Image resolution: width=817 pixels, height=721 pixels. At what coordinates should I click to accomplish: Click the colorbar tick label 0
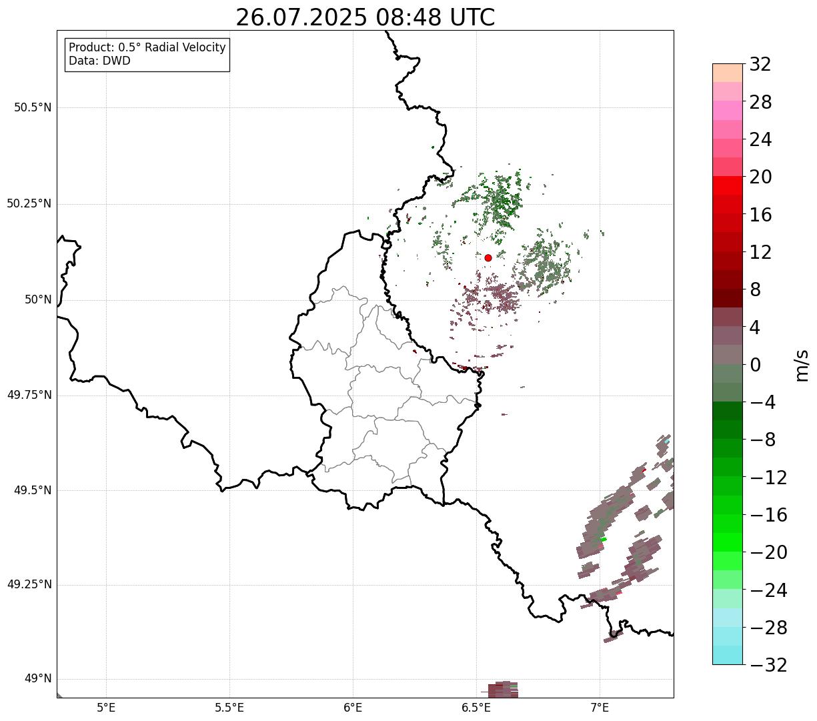[755, 365]
